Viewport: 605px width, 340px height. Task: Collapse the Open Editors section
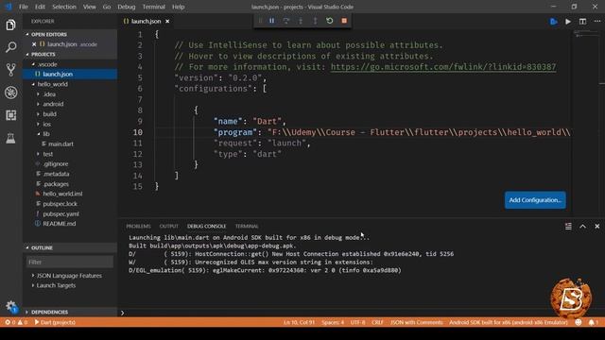point(27,34)
